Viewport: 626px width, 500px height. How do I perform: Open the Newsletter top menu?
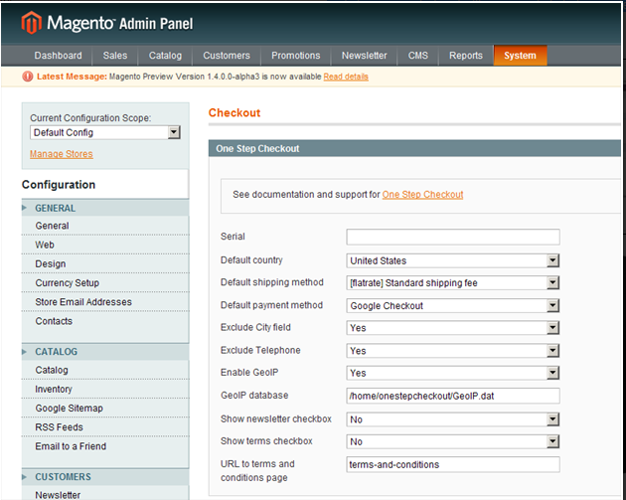tap(364, 56)
